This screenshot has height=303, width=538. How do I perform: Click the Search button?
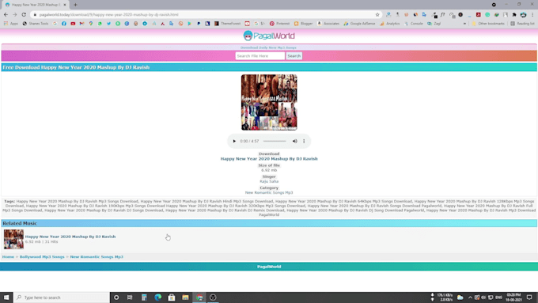coord(294,56)
